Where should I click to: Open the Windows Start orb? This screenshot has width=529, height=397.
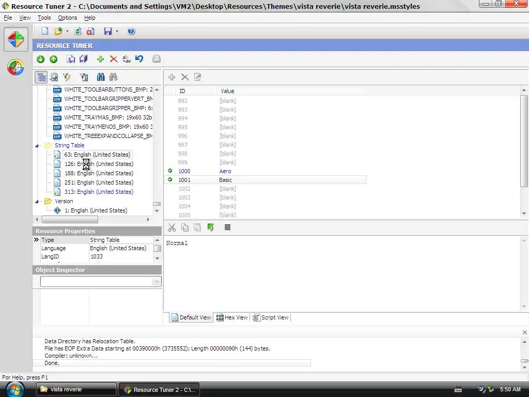pos(15,390)
